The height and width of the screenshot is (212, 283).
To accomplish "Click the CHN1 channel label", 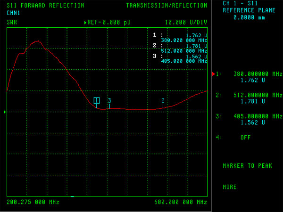I will [x=13, y=13].
